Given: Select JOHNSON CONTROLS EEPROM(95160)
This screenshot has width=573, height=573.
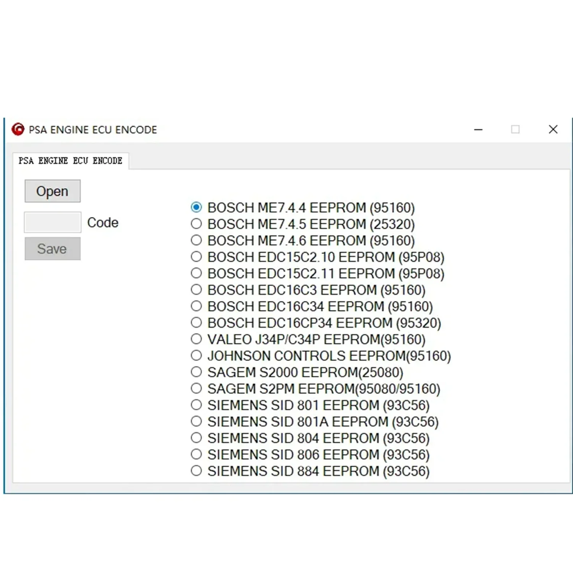Looking at the screenshot, I should click(321, 356).
